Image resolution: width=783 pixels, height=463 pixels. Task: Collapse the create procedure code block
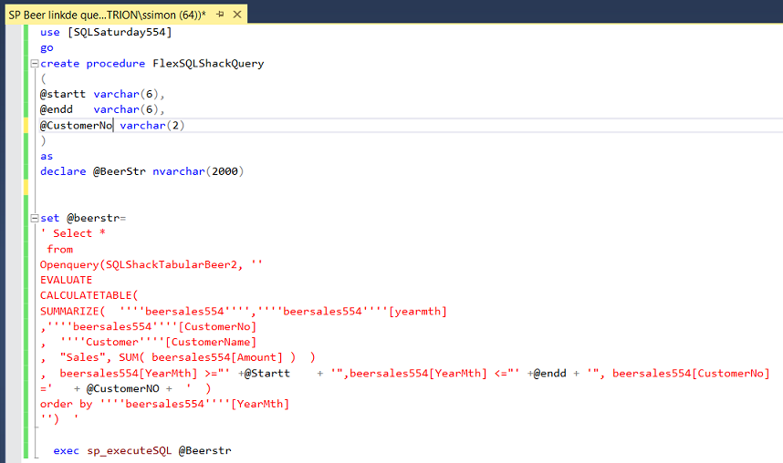tap(35, 64)
